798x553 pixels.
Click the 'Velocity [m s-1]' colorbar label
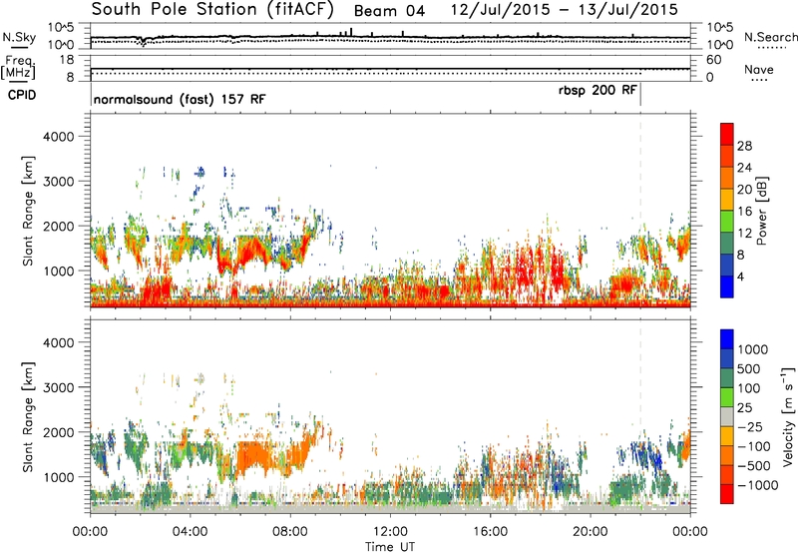[789, 416]
